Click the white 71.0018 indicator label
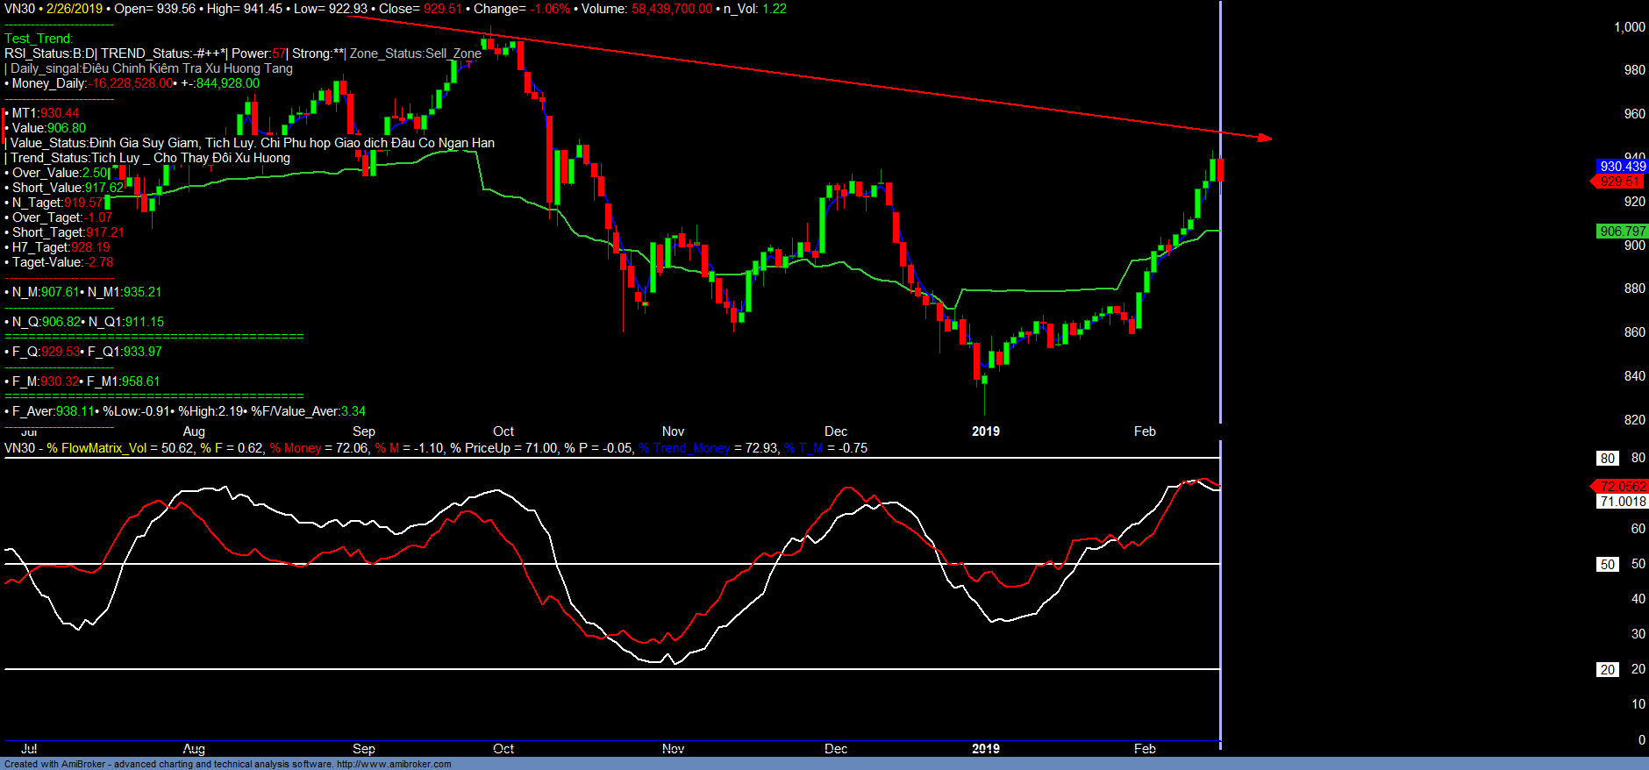The height and width of the screenshot is (770, 1649). (x=1622, y=502)
